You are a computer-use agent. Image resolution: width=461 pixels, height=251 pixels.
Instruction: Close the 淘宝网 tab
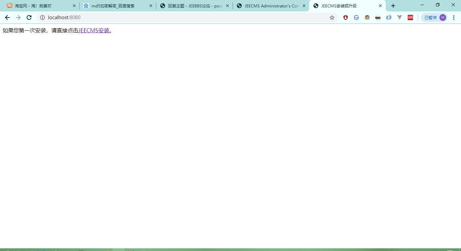tap(74, 6)
